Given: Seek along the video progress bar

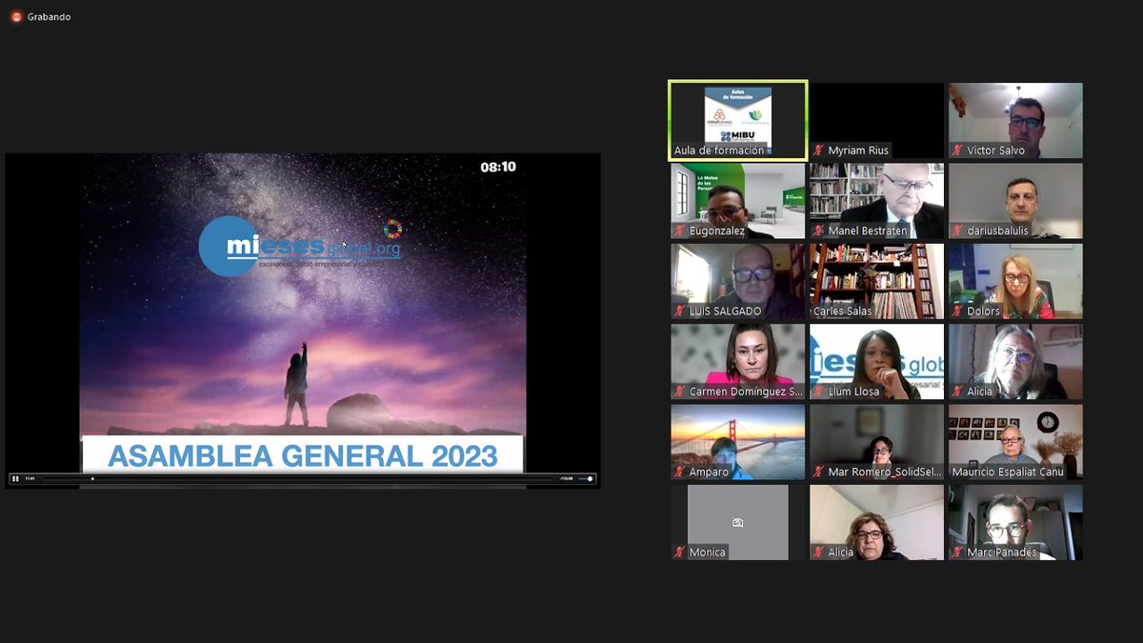Looking at the screenshot, I should [x=297, y=478].
